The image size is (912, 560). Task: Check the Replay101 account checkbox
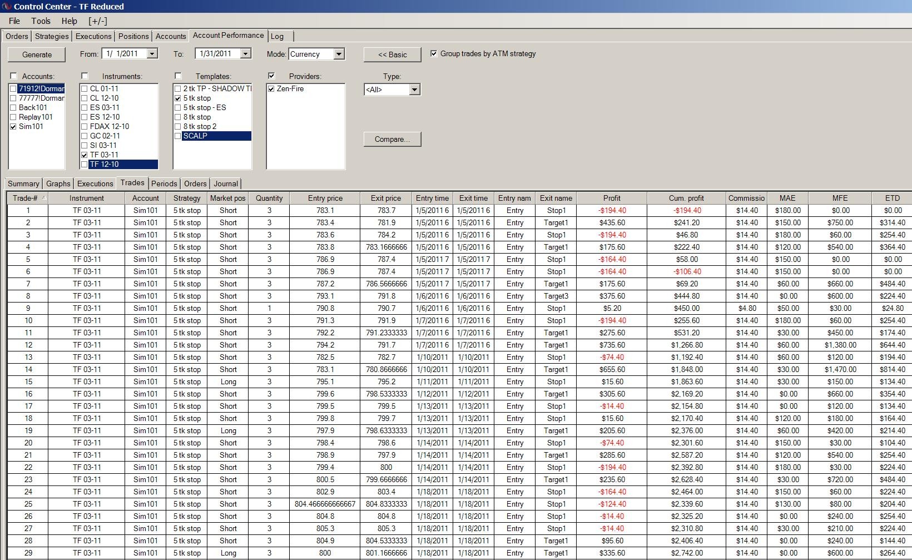pyautogui.click(x=13, y=117)
